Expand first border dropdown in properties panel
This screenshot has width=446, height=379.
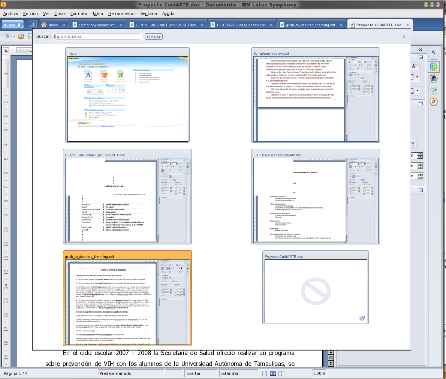point(417,77)
